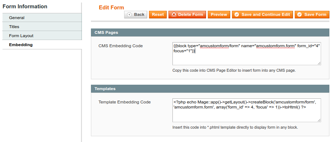Screen dimensions: 333x142
Task: Click checkmark icon on Save and Continue Edit
Action: (x=237, y=15)
